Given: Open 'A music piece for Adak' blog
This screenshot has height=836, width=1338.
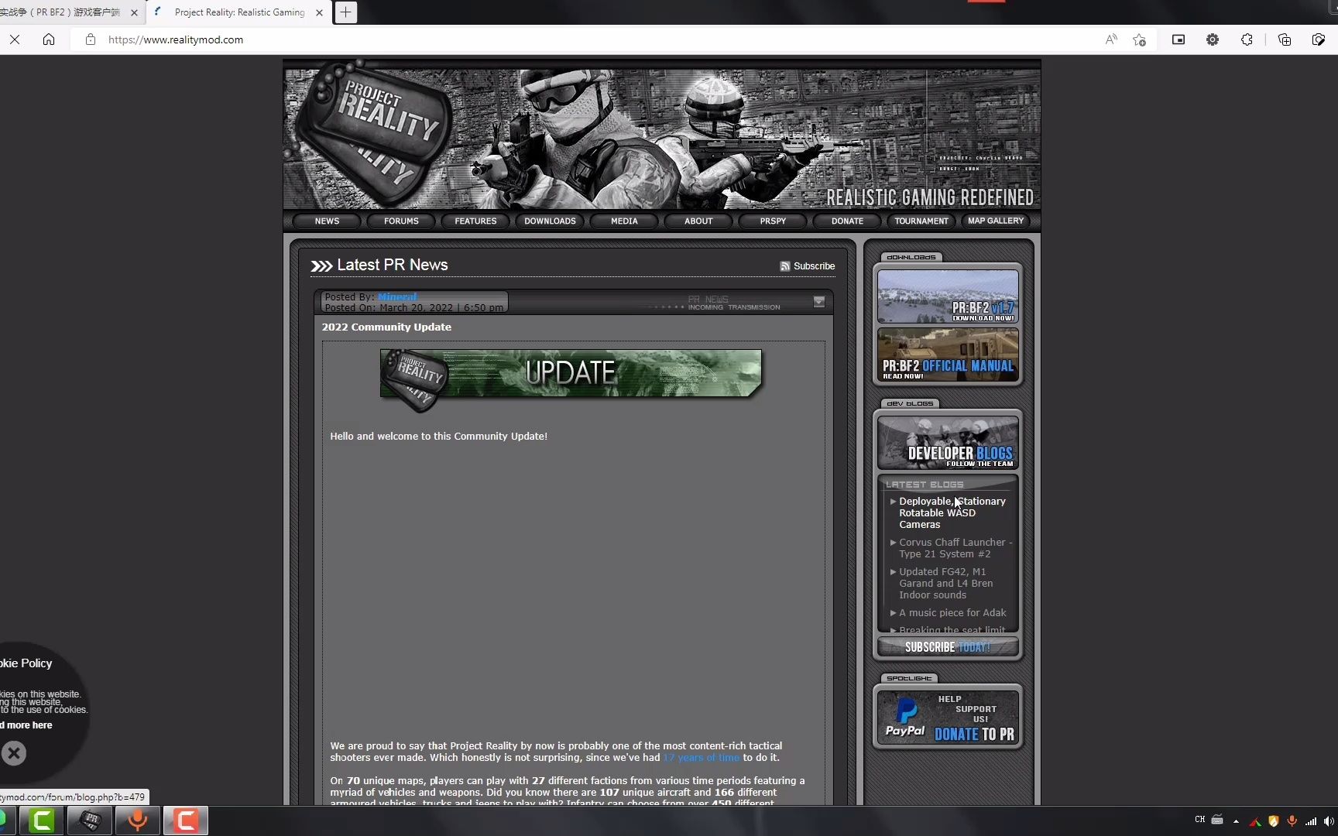Looking at the screenshot, I should click(952, 612).
